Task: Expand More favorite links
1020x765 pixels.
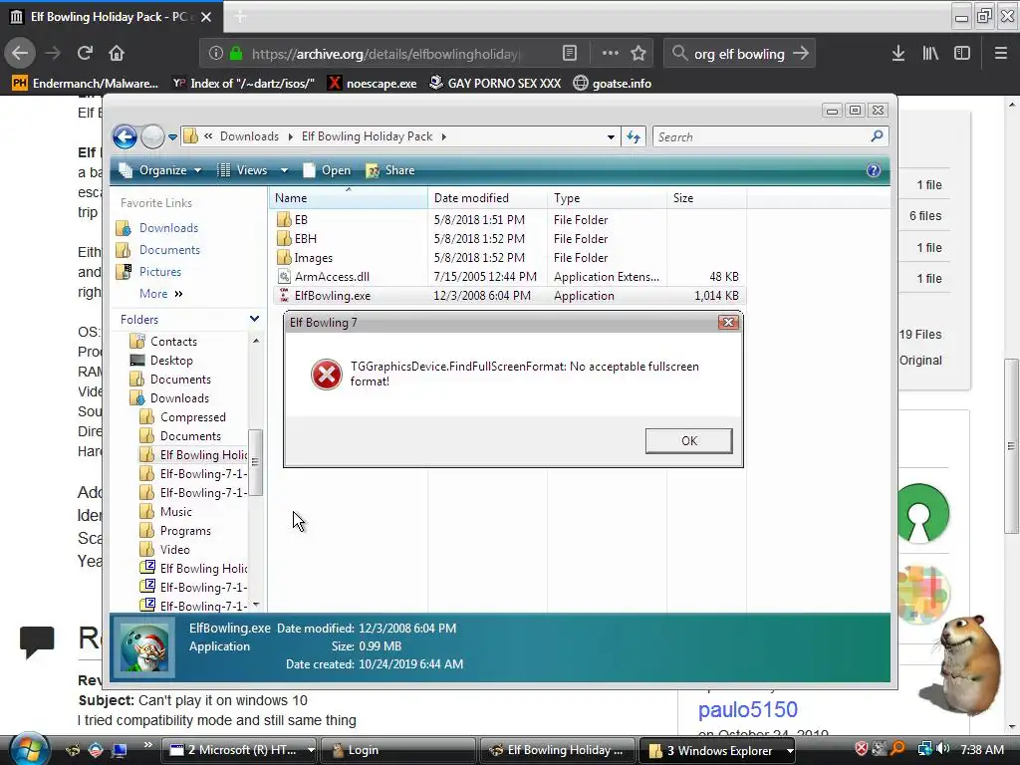Action: (x=161, y=294)
